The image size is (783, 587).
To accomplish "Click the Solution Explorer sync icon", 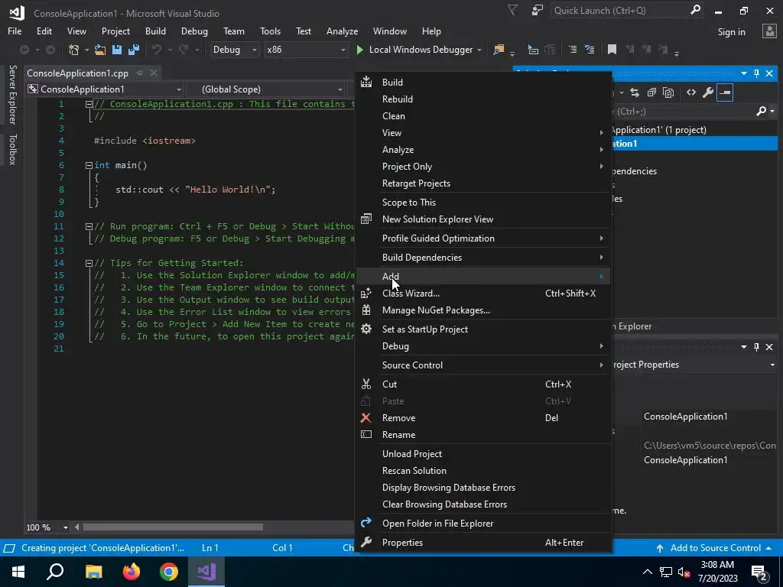I will (x=635, y=92).
